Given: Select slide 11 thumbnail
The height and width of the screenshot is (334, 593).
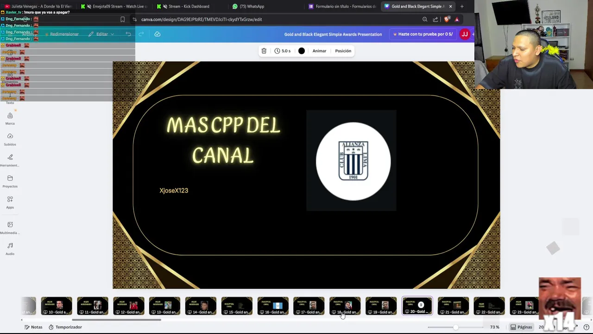Looking at the screenshot, I should [x=93, y=306].
